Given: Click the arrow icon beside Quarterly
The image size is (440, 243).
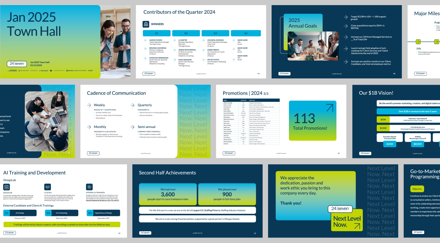Looking at the screenshot, I should pos(133,105).
